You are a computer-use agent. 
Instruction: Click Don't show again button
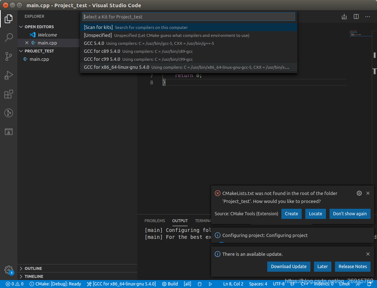(x=350, y=213)
